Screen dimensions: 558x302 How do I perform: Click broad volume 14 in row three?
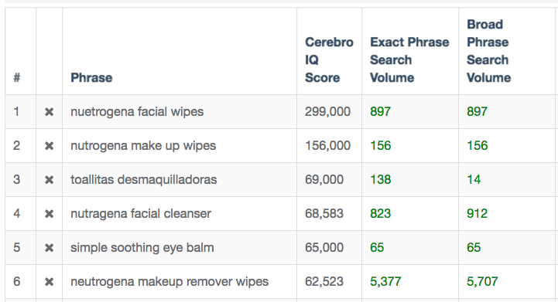[474, 179]
